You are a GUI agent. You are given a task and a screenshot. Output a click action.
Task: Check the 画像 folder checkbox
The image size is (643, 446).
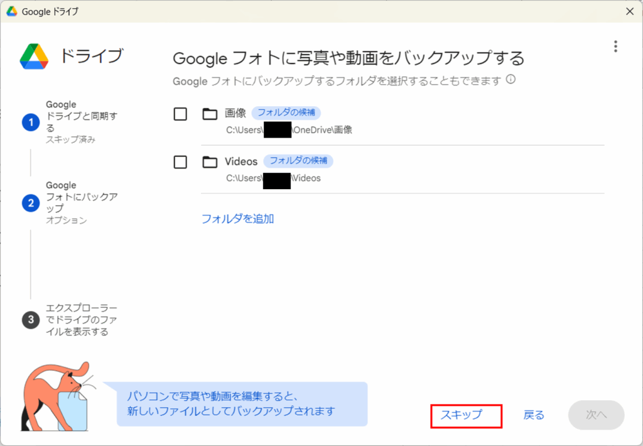click(x=180, y=114)
